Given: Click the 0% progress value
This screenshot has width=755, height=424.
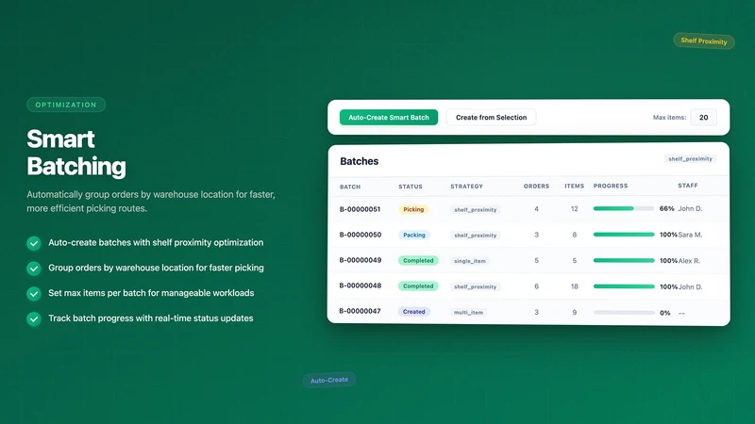Looking at the screenshot, I should 665,313.
